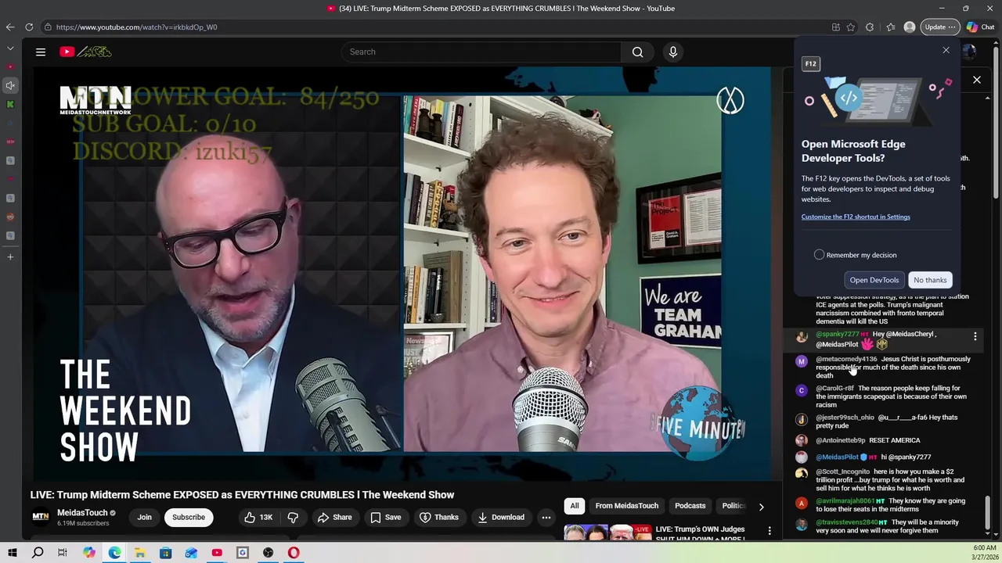The width and height of the screenshot is (1002, 563).
Task: Open Opera browser from the taskbar
Action: click(294, 553)
